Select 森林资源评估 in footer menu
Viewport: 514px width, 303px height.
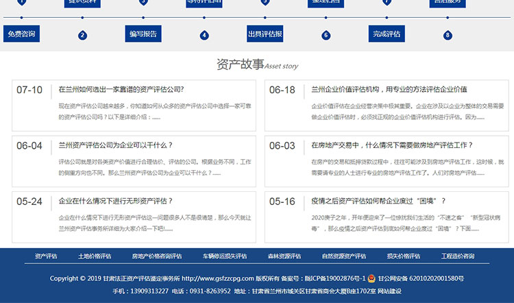tap(284, 256)
